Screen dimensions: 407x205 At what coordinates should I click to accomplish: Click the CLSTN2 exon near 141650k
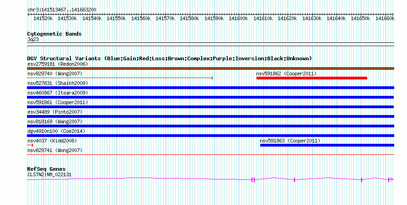(362, 180)
